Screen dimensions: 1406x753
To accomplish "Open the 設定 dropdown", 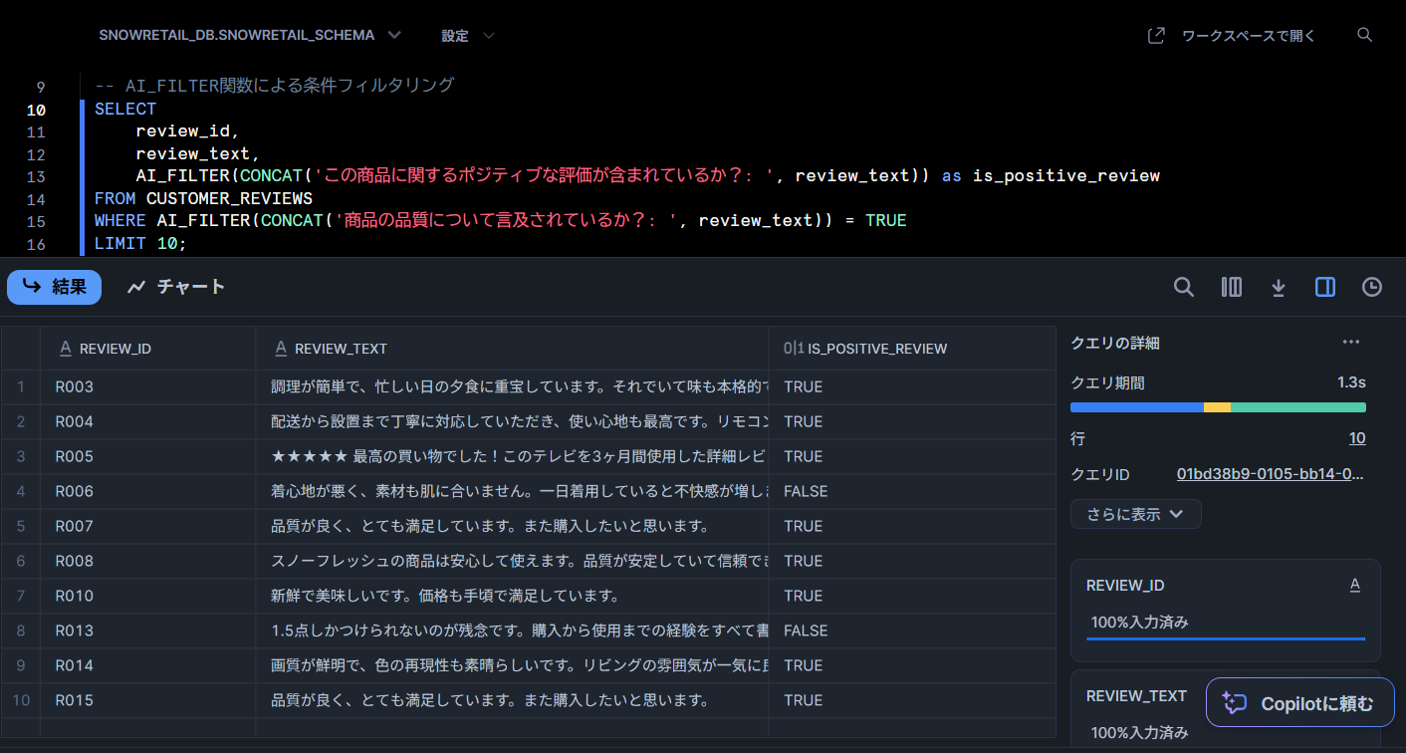I will click(x=467, y=35).
